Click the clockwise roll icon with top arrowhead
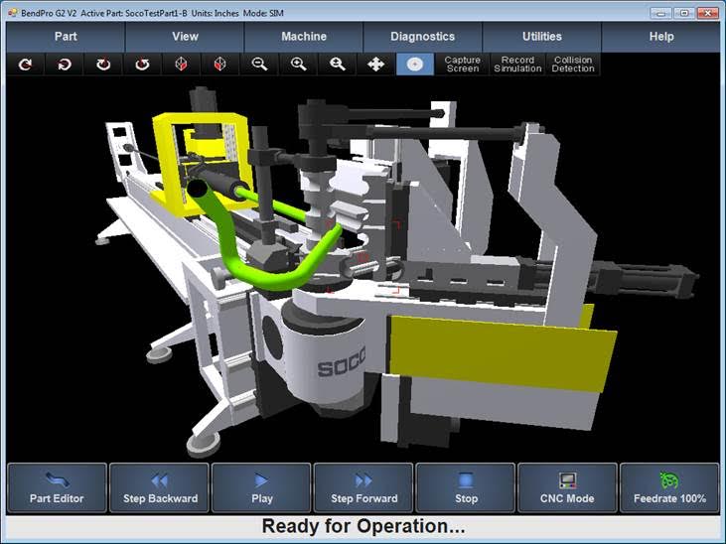This screenshot has width=726, height=544. (103, 64)
